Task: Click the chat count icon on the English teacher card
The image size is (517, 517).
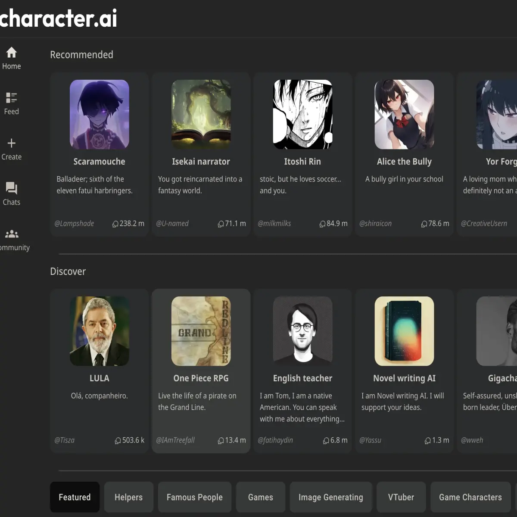Action: coord(326,441)
